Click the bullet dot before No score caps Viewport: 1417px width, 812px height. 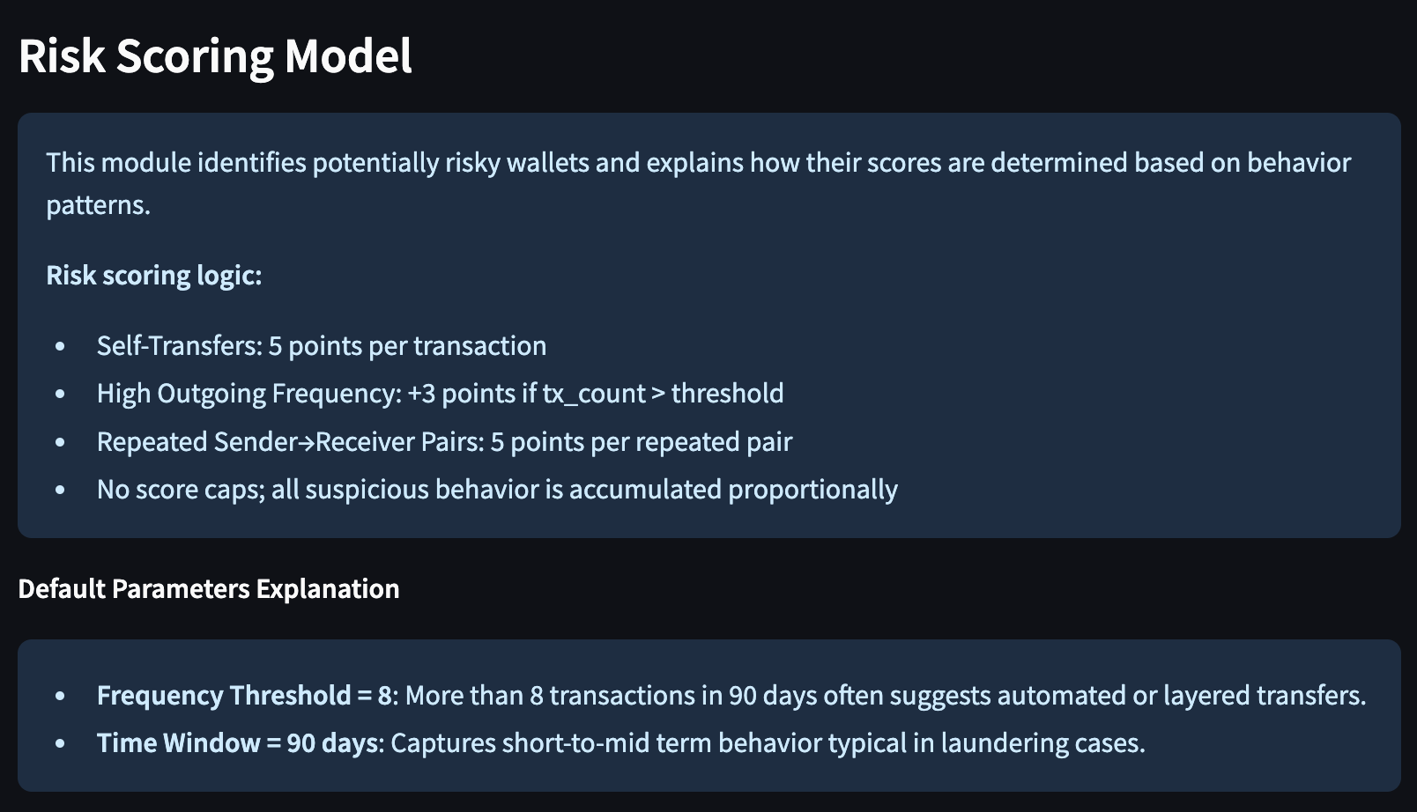point(60,490)
